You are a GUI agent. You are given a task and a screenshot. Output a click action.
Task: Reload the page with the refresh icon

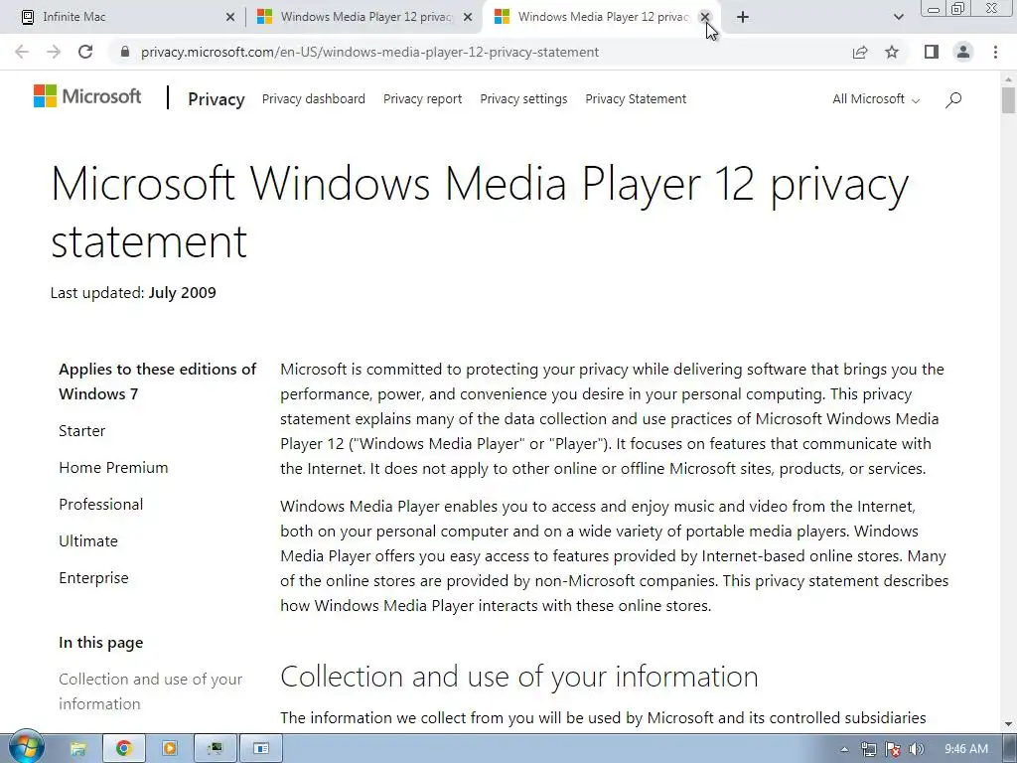[x=85, y=52]
